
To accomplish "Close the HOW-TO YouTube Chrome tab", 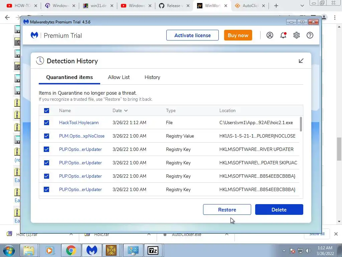I will pos(36,6).
